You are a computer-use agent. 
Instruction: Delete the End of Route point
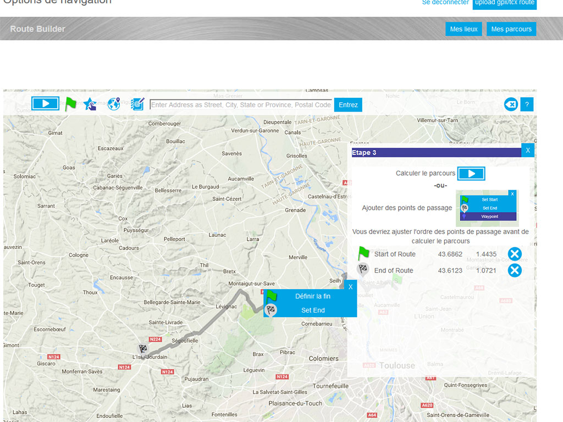[x=515, y=270]
